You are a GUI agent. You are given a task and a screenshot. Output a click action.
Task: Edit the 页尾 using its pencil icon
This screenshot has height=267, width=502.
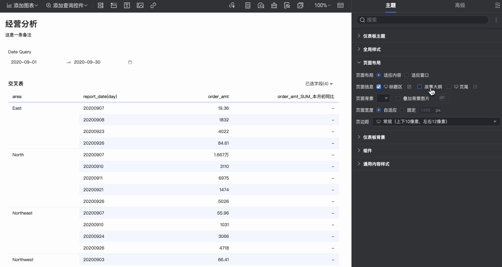point(475,86)
